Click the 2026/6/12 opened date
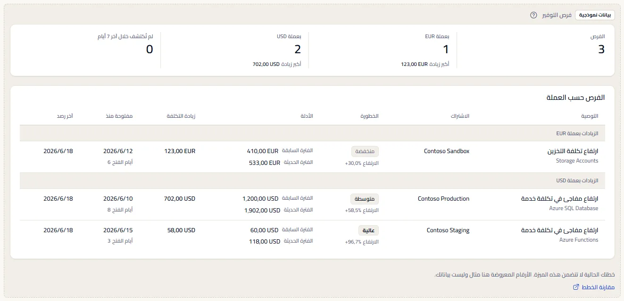Image resolution: width=624 pixels, height=301 pixels. 118,151
